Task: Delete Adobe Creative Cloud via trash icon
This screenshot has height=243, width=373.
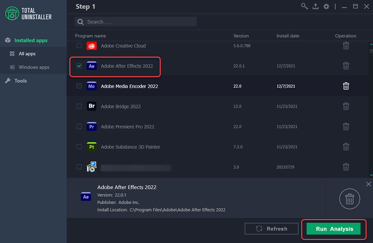Action: [346, 46]
